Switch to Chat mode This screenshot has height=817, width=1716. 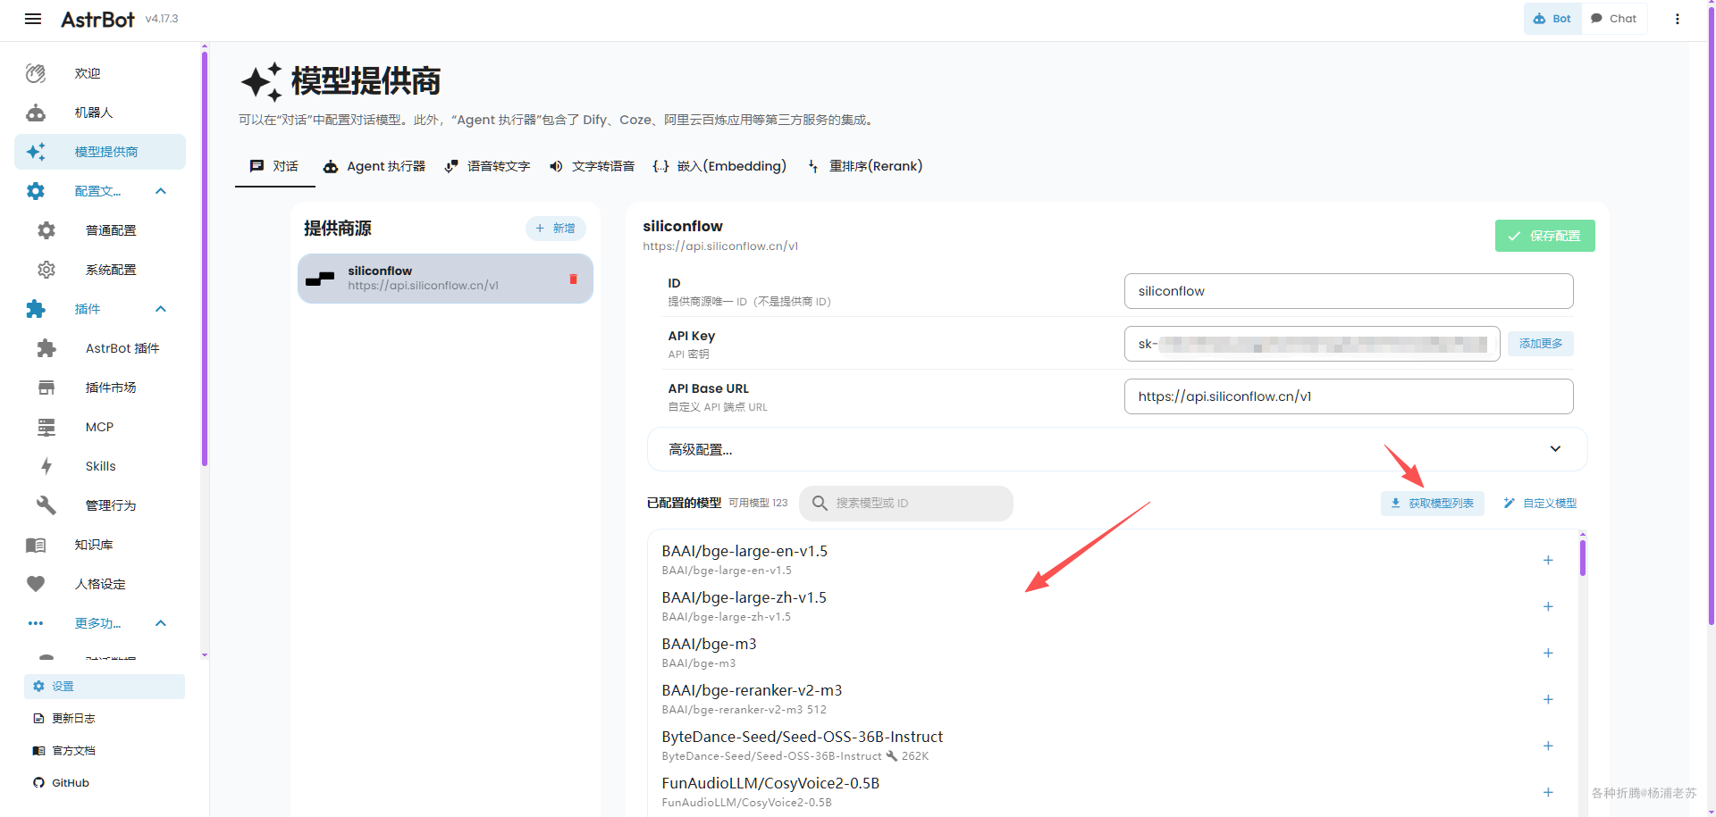point(1614,19)
